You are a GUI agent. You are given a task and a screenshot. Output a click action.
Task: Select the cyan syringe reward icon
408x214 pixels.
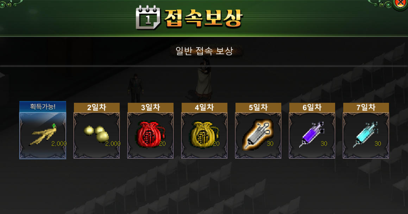pos(366,134)
